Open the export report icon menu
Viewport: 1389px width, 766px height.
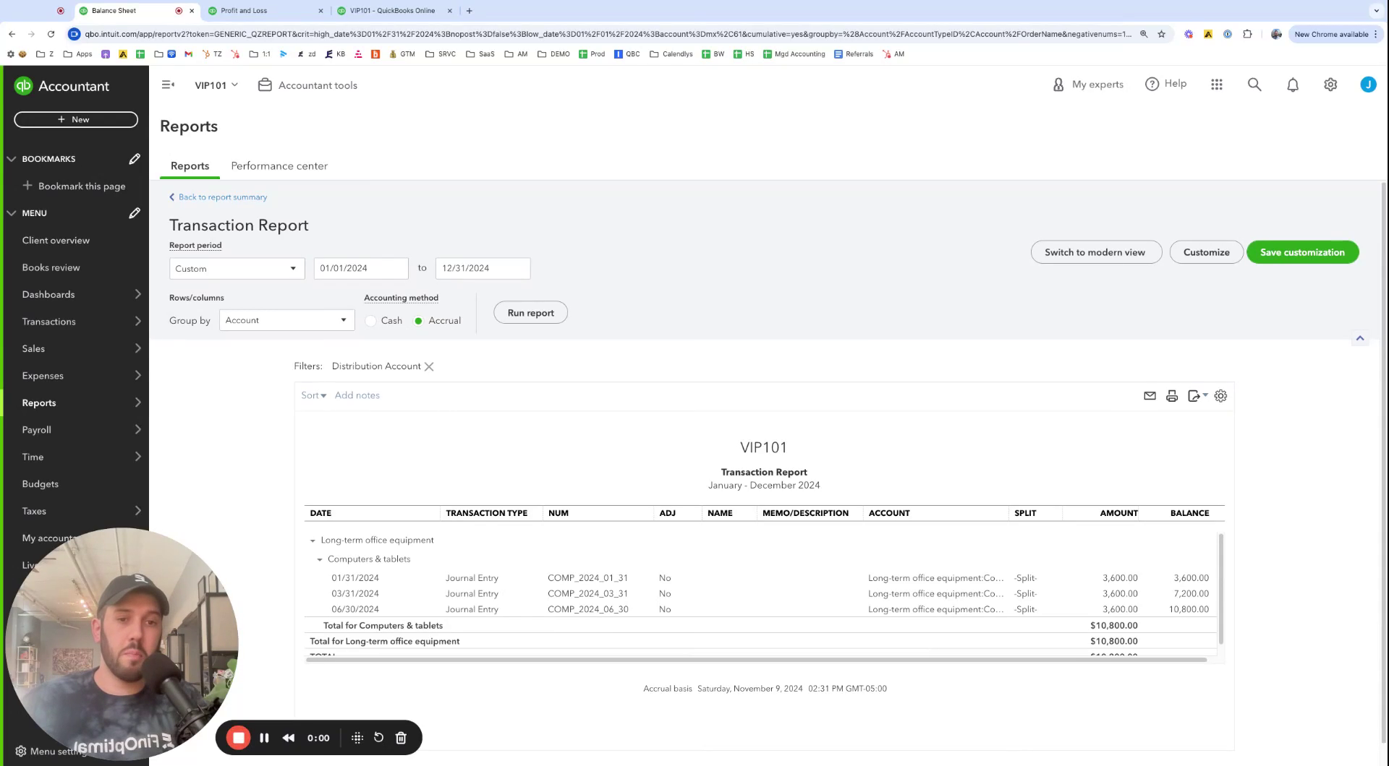tap(1197, 396)
